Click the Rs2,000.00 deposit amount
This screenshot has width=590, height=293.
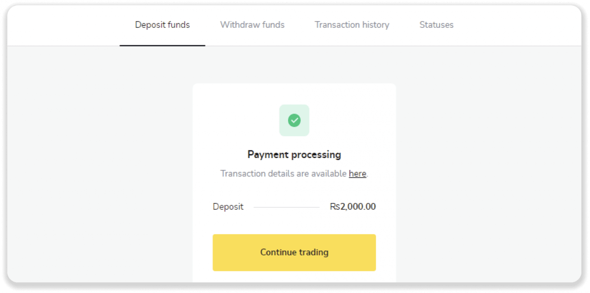pyautogui.click(x=353, y=206)
